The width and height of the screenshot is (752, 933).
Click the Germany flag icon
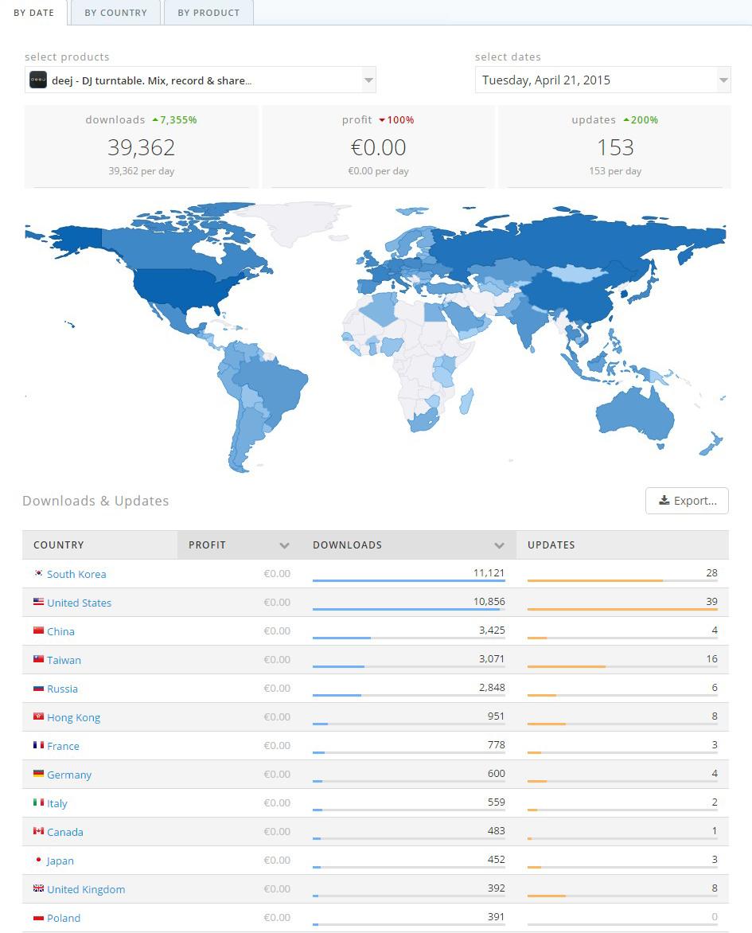click(39, 774)
